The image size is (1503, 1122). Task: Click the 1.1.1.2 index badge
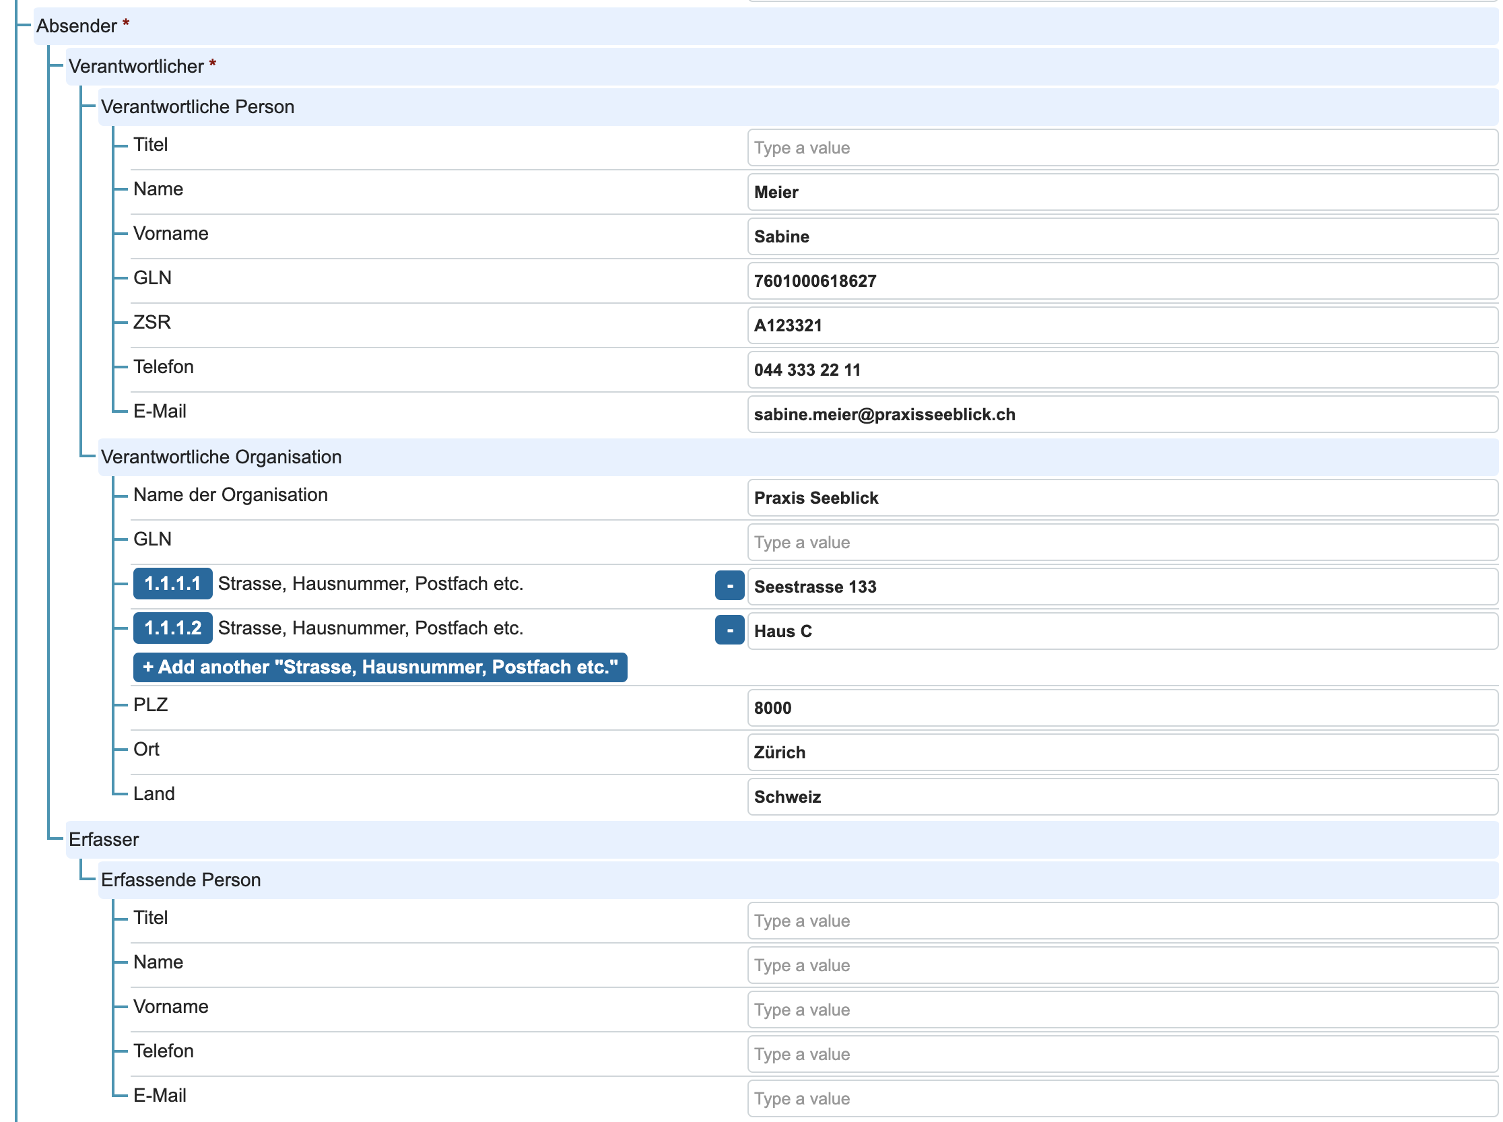click(172, 628)
